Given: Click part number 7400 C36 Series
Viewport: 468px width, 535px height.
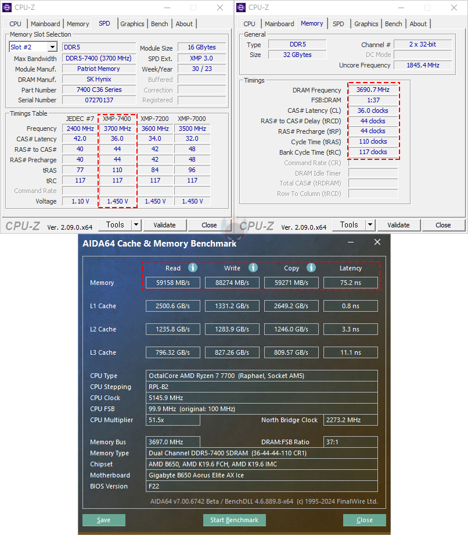Looking at the screenshot, I should 99,90.
